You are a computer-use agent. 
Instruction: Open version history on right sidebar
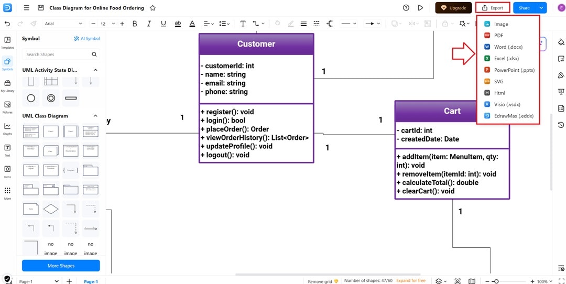[x=561, y=125]
